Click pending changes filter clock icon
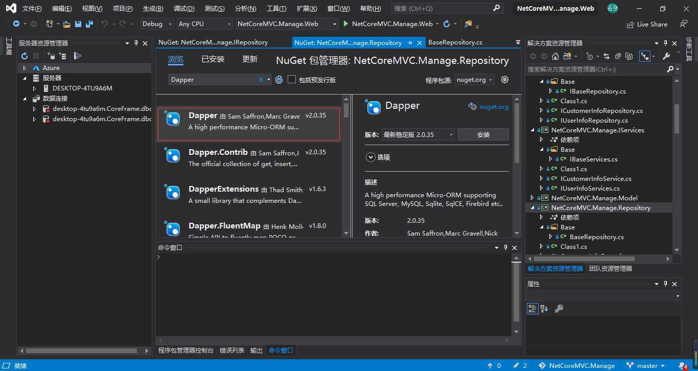This screenshot has width=698, height=371. point(591,56)
